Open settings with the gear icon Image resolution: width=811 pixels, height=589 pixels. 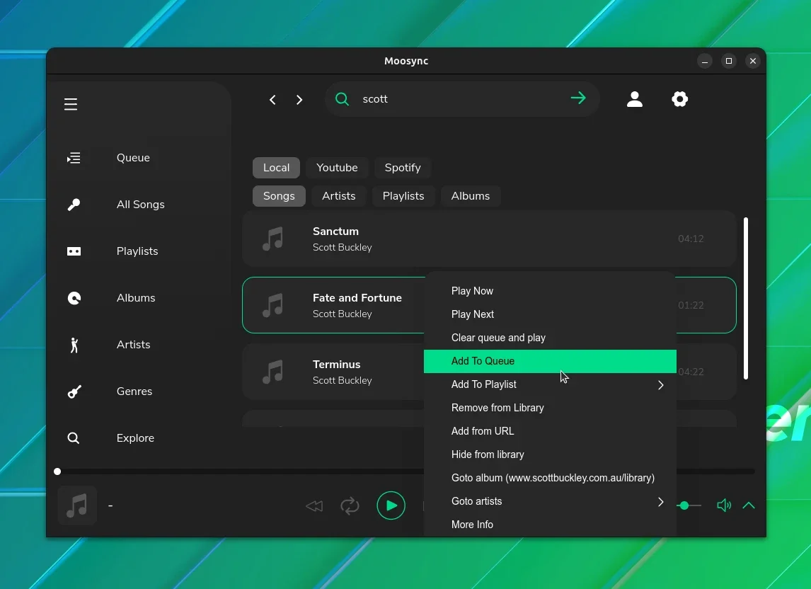[x=679, y=99]
